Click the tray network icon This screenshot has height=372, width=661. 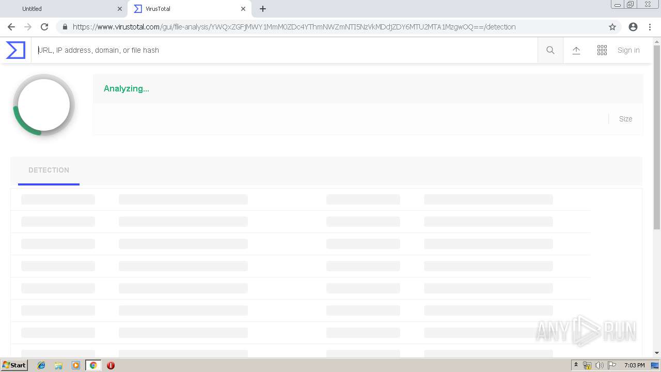coord(587,365)
